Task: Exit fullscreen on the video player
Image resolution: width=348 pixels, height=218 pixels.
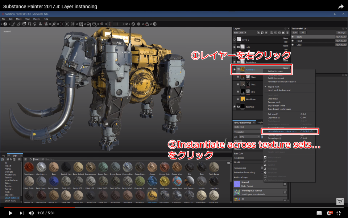Action: 339,213
